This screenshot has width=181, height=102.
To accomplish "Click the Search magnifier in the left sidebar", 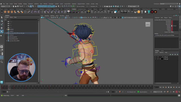I will tap(2, 62).
